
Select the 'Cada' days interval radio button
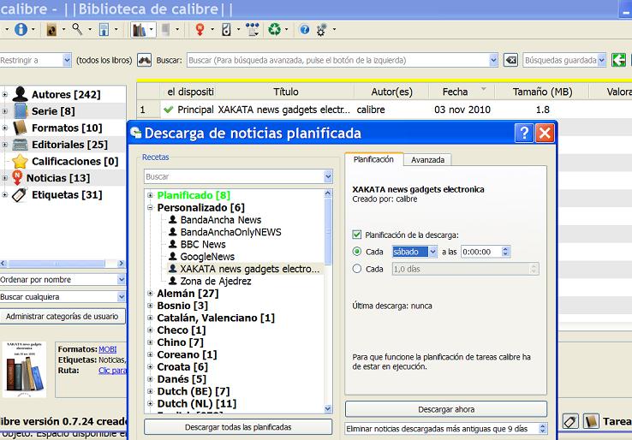(357, 269)
